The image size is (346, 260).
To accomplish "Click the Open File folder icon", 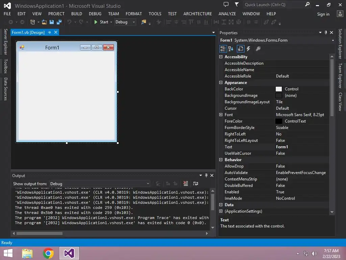I will click(44, 22).
